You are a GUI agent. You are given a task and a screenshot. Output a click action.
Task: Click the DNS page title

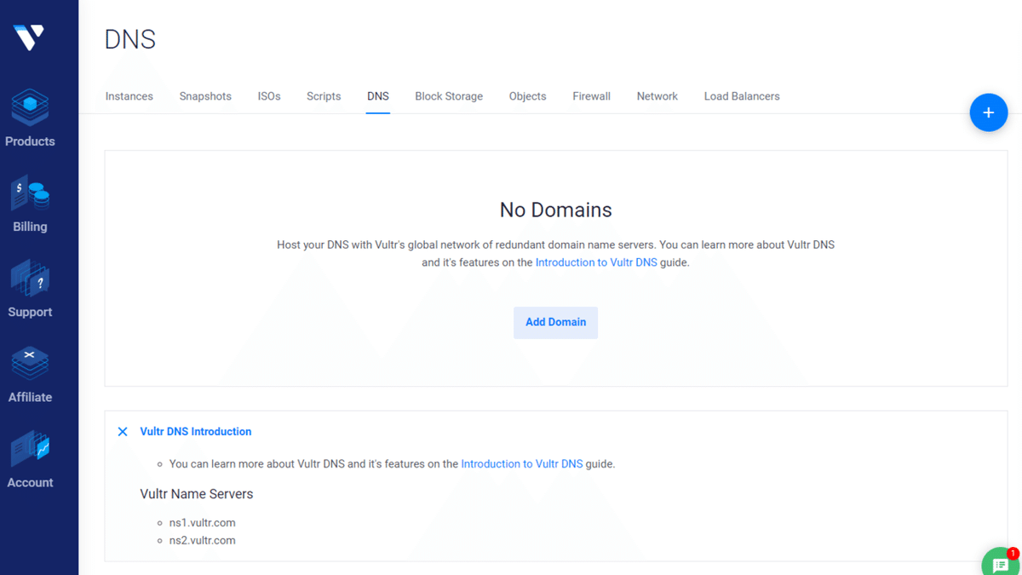[x=130, y=39]
